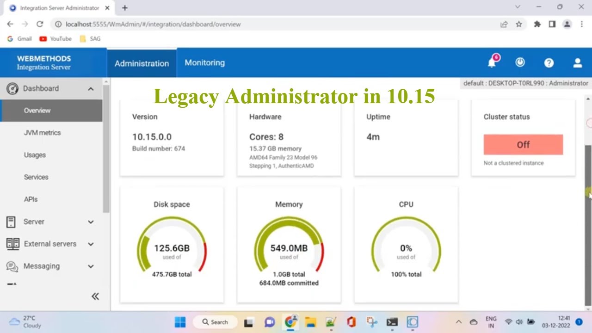This screenshot has width=592, height=333.
Task: Collapse the Dashboard section
Action: 91,89
